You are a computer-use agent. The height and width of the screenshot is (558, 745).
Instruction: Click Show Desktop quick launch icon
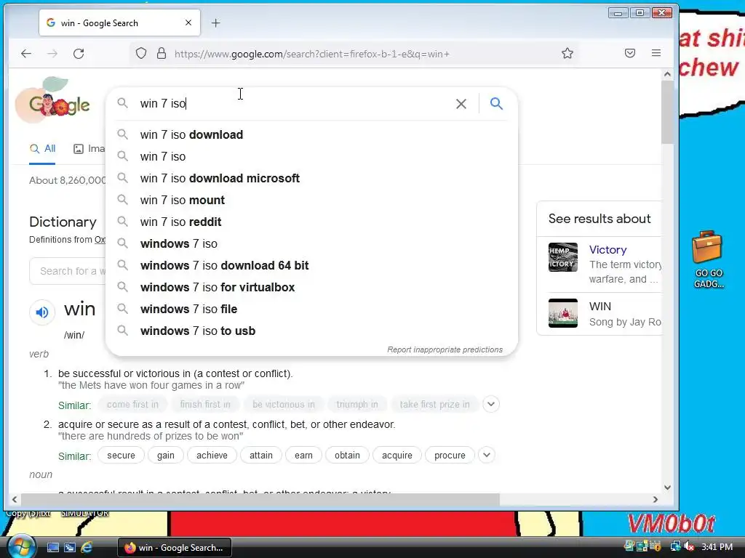[53, 548]
